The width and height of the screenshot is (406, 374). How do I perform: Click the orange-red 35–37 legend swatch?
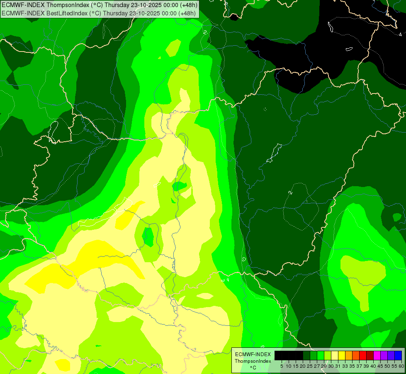click(356, 356)
